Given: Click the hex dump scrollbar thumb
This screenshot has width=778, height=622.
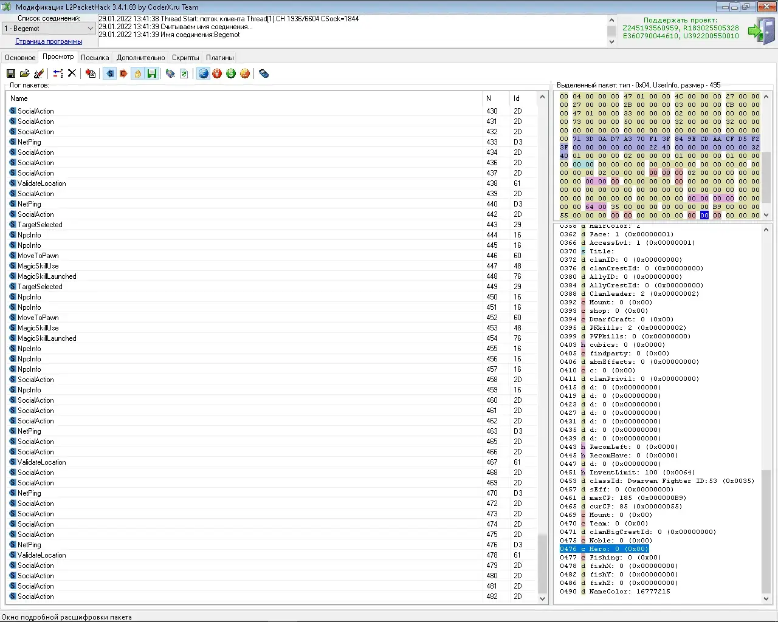Looking at the screenshot, I should coord(766,177).
